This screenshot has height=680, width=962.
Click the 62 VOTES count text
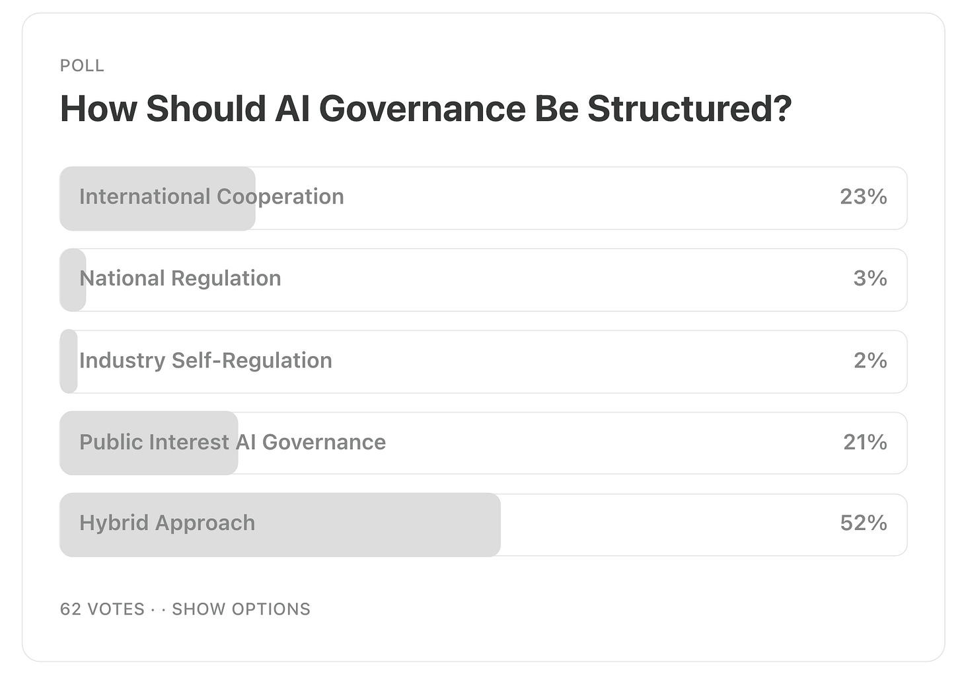[102, 609]
